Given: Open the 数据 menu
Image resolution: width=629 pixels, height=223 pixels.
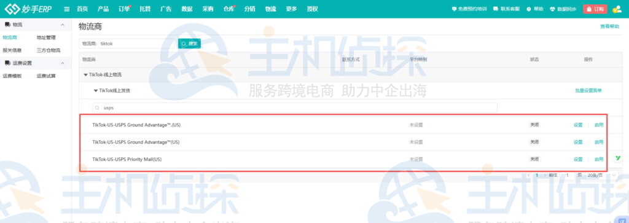Looking at the screenshot, I should pos(187,9).
